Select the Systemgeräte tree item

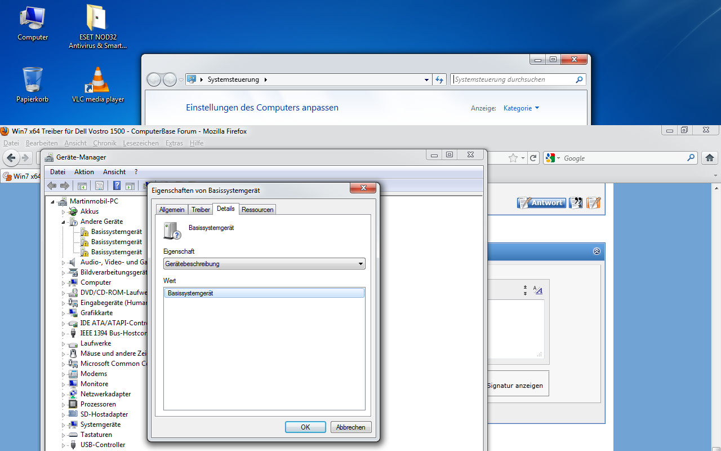coord(100,425)
